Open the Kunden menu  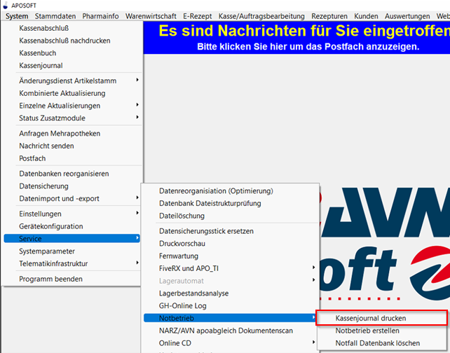pos(366,16)
